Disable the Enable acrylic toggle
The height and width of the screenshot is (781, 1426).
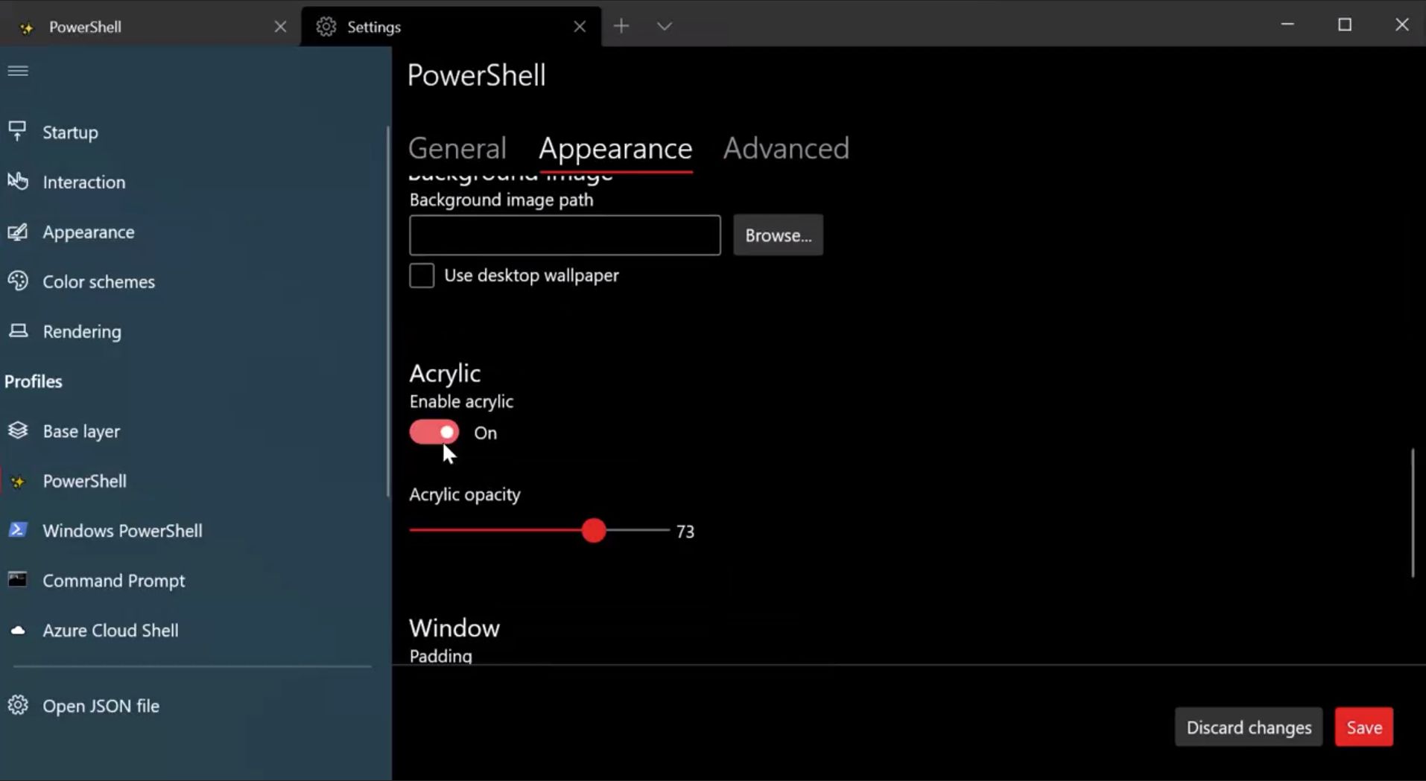click(x=434, y=433)
